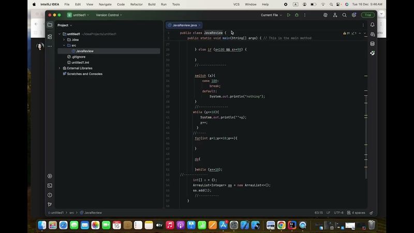Switch to the JavaReview.java editor tab

tap(184, 25)
